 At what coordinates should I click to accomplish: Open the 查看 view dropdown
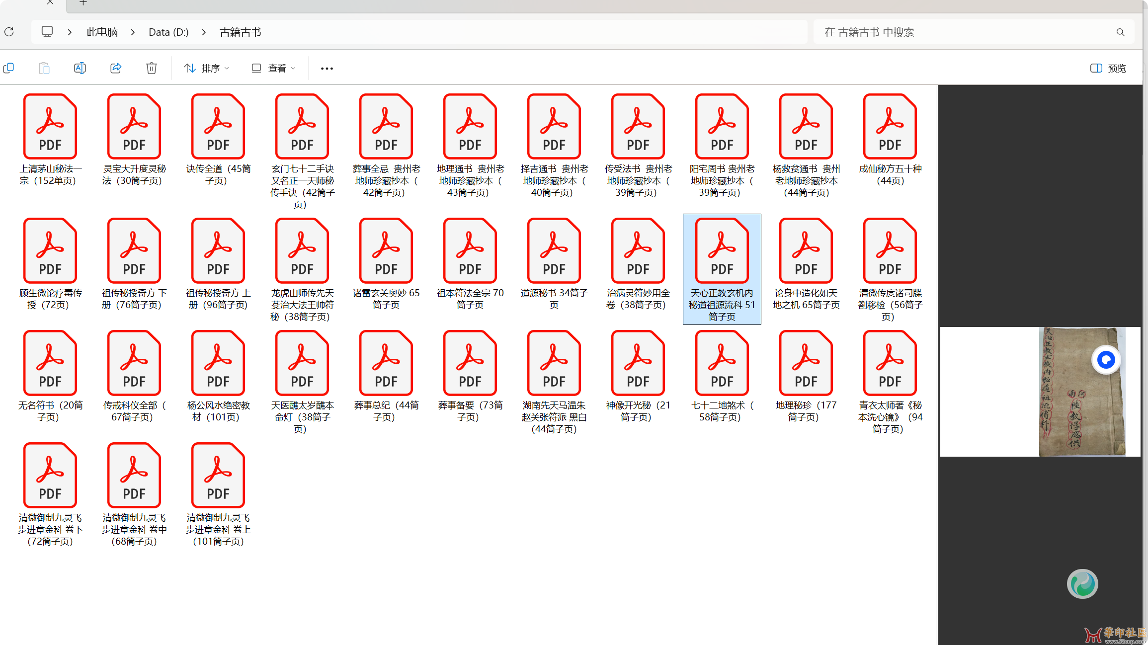point(273,68)
